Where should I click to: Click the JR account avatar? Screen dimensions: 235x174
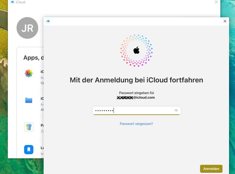pyautogui.click(x=27, y=28)
